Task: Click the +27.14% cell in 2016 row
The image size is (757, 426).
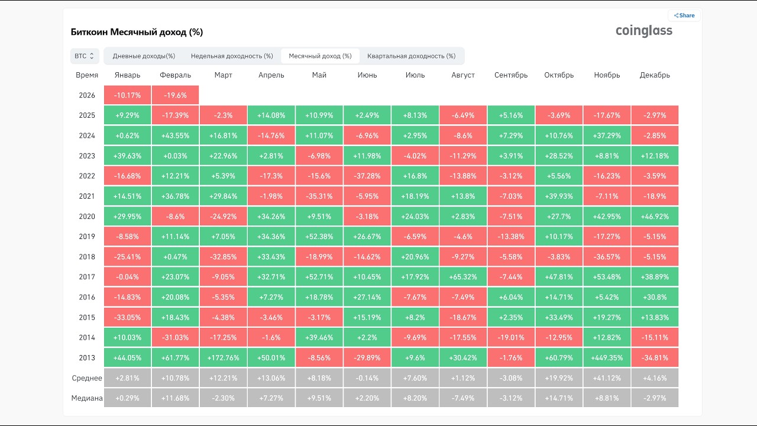Action: pyautogui.click(x=367, y=297)
